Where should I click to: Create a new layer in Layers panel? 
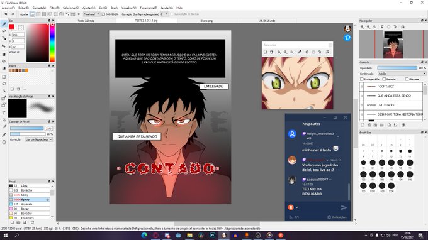[363, 125]
